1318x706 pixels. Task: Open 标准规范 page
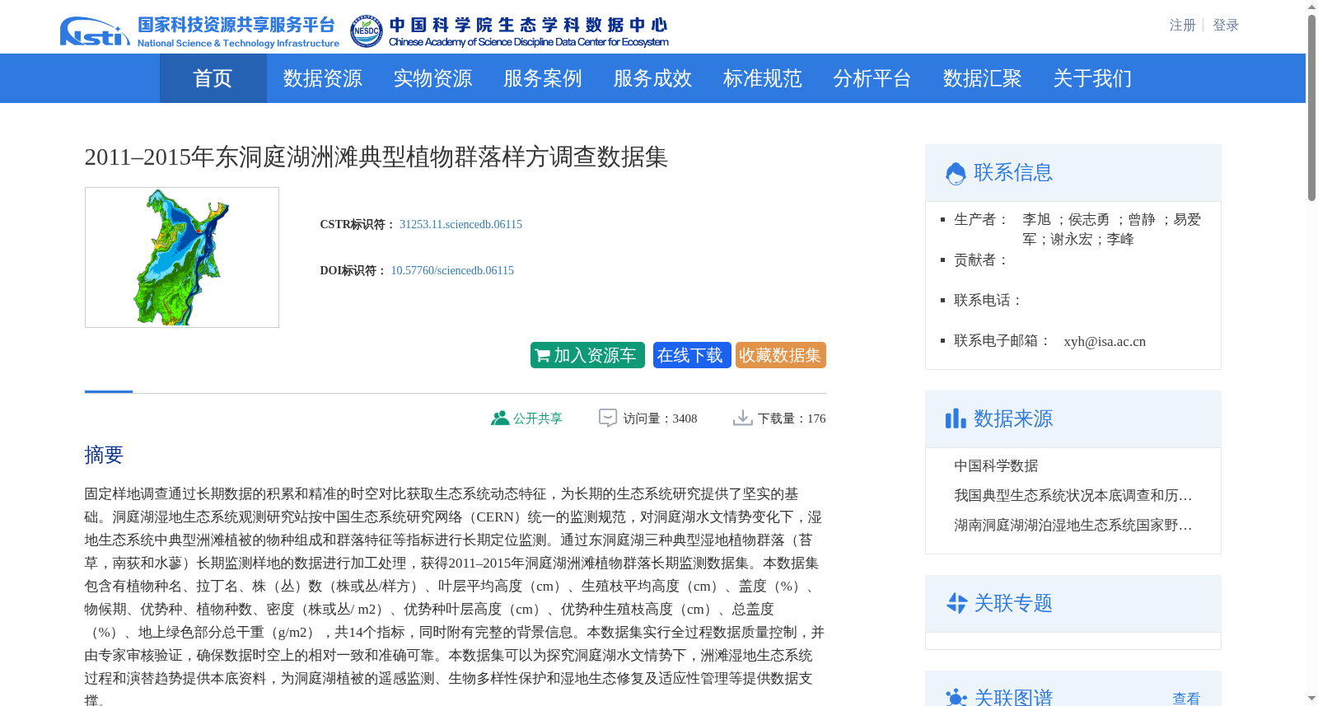[x=762, y=78]
